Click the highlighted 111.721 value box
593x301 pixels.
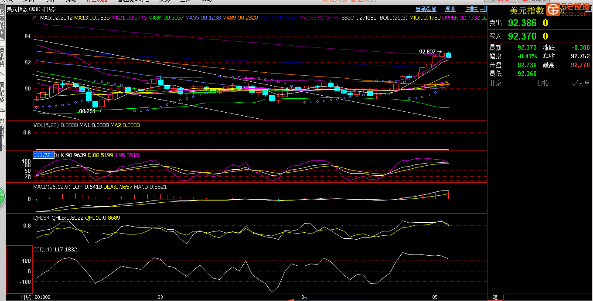pos(44,155)
